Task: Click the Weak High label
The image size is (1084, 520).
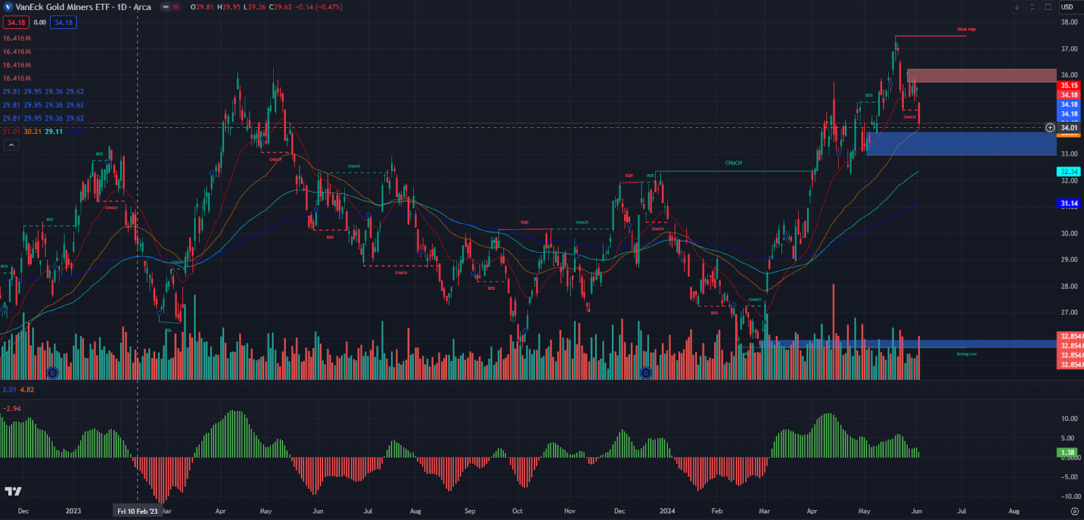Action: point(967,30)
